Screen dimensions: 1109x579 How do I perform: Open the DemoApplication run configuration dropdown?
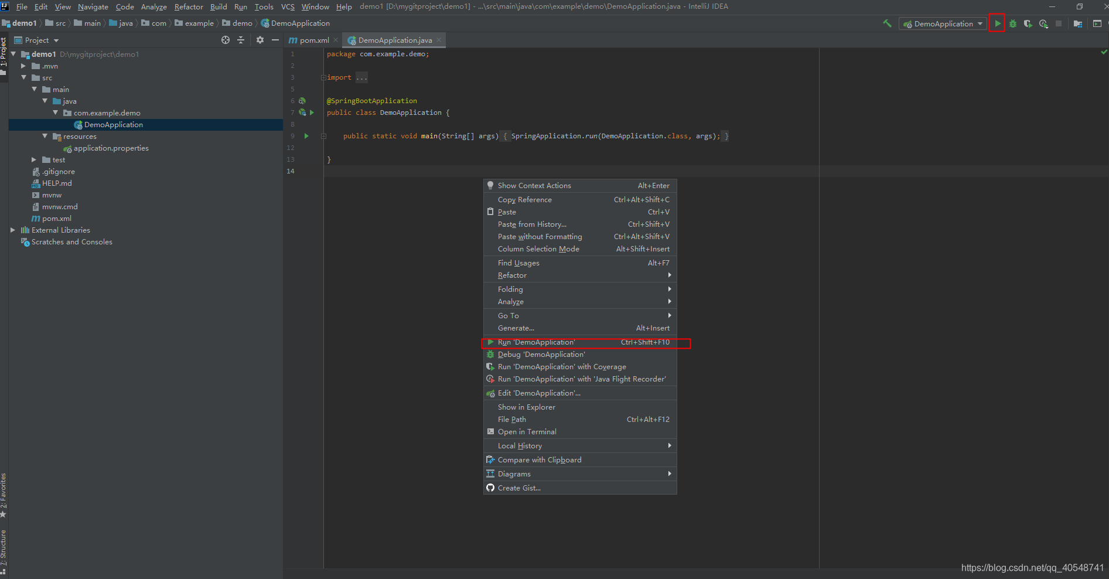[943, 23]
